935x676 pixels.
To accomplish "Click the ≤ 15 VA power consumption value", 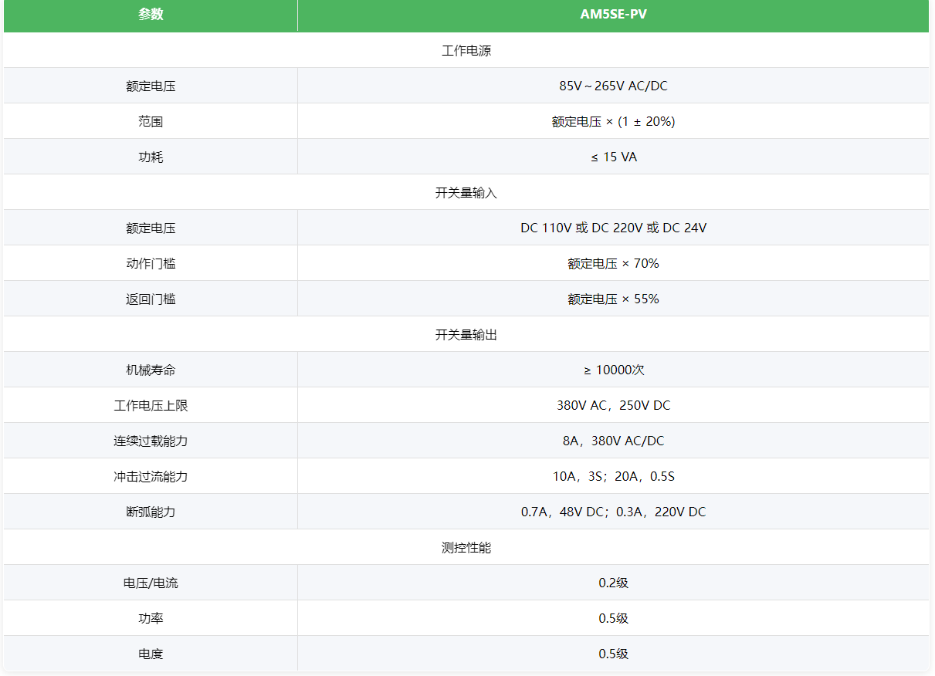I will click(613, 157).
